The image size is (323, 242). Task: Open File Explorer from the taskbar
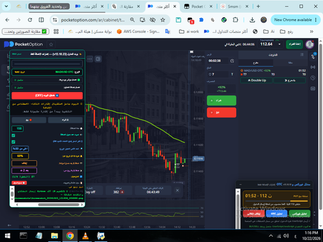pyautogui.click(x=54, y=236)
